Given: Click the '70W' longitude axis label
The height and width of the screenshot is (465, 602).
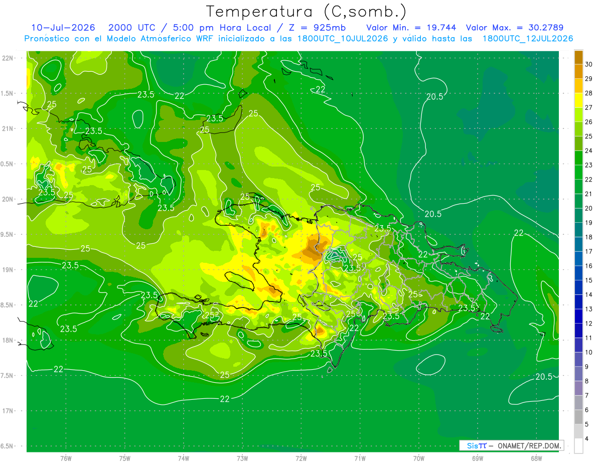Looking at the screenshot, I should (x=418, y=458).
